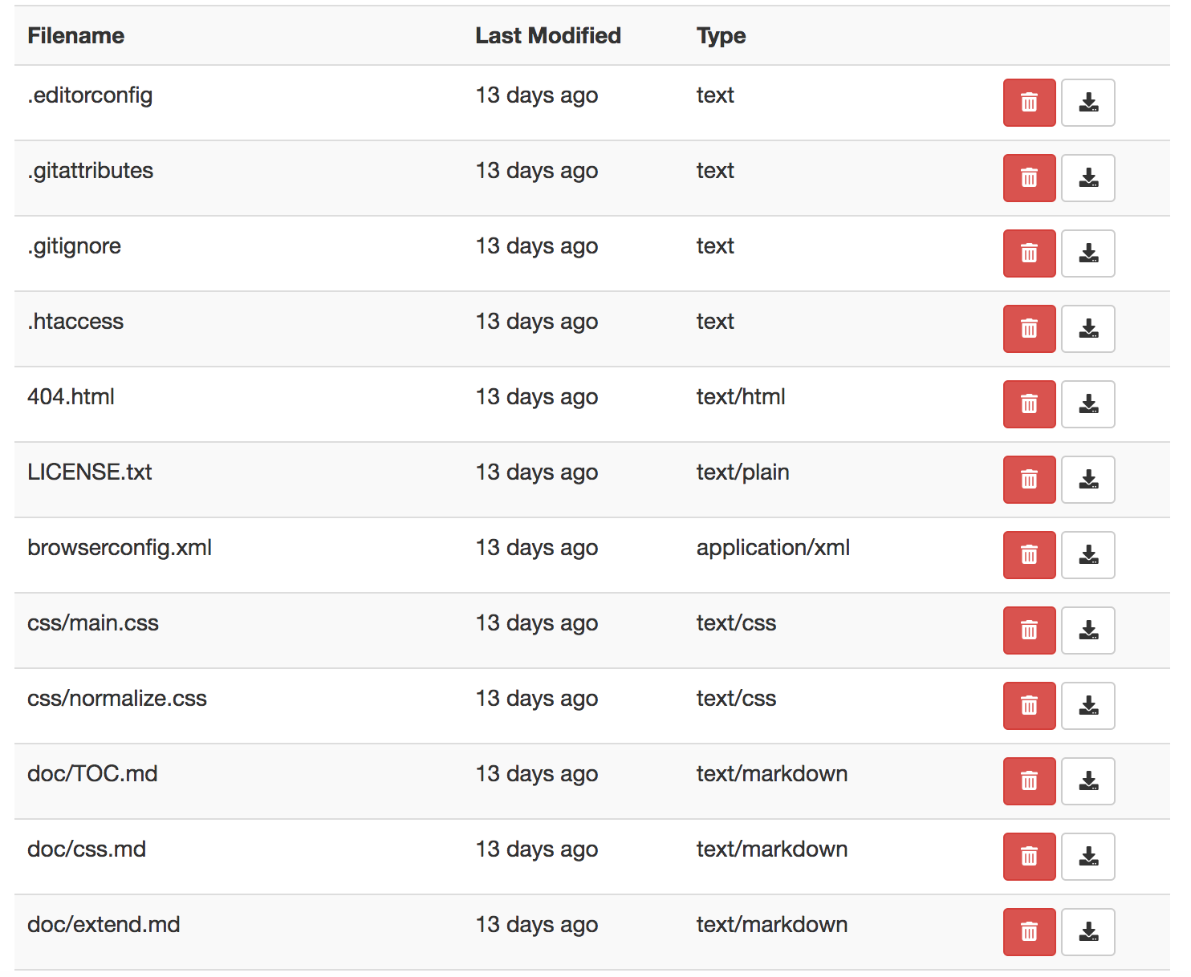Image resolution: width=1191 pixels, height=977 pixels.
Task: Download 404.html
Action: 1088,404
